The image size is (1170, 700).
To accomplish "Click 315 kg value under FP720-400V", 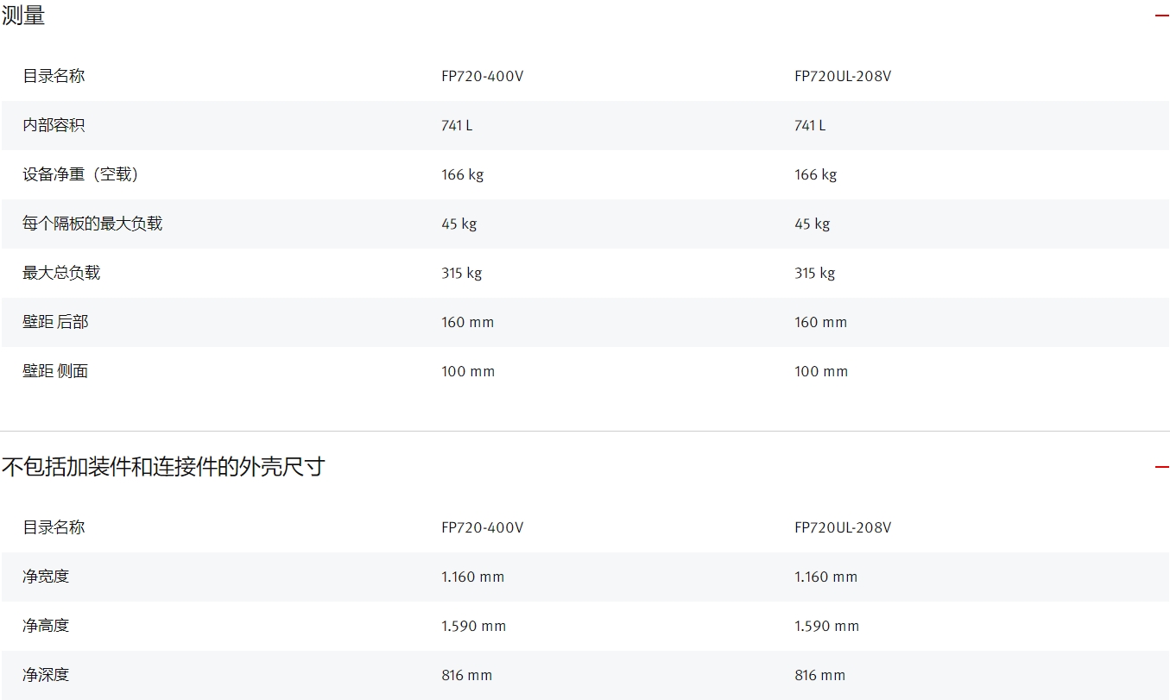I will pos(462,273).
